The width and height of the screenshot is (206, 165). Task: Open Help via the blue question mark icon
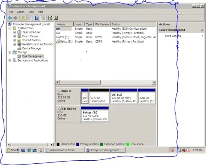pos(37,18)
